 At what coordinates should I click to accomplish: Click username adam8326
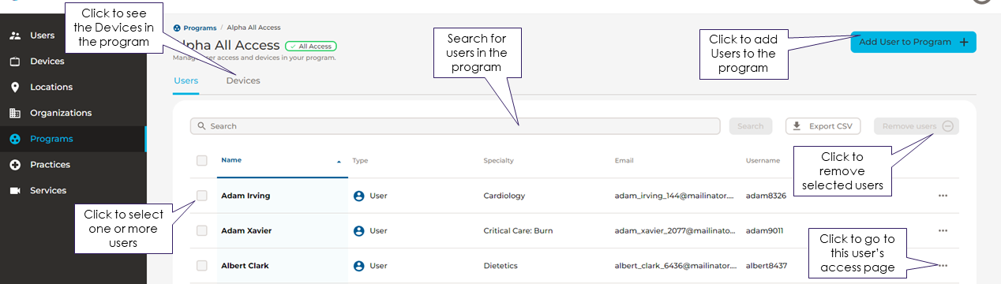[766, 196]
